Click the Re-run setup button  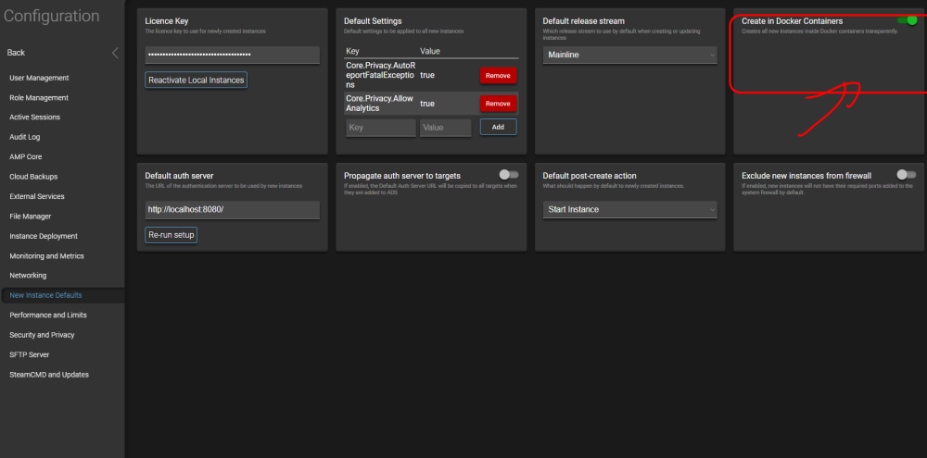coord(171,235)
